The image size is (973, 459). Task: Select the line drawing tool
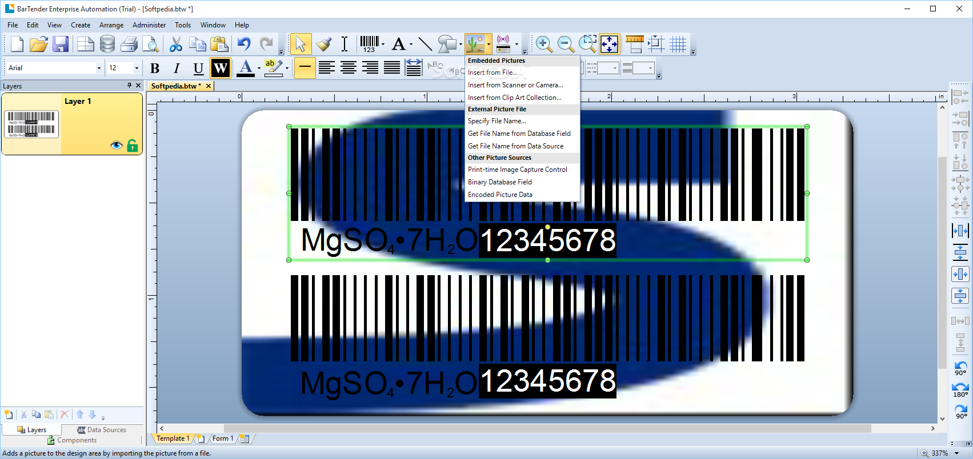[425, 44]
